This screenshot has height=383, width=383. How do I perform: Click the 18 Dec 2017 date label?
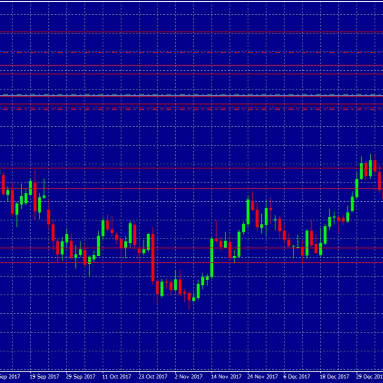click(334, 377)
